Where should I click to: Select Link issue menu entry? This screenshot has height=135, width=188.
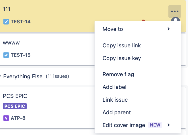click(115, 100)
